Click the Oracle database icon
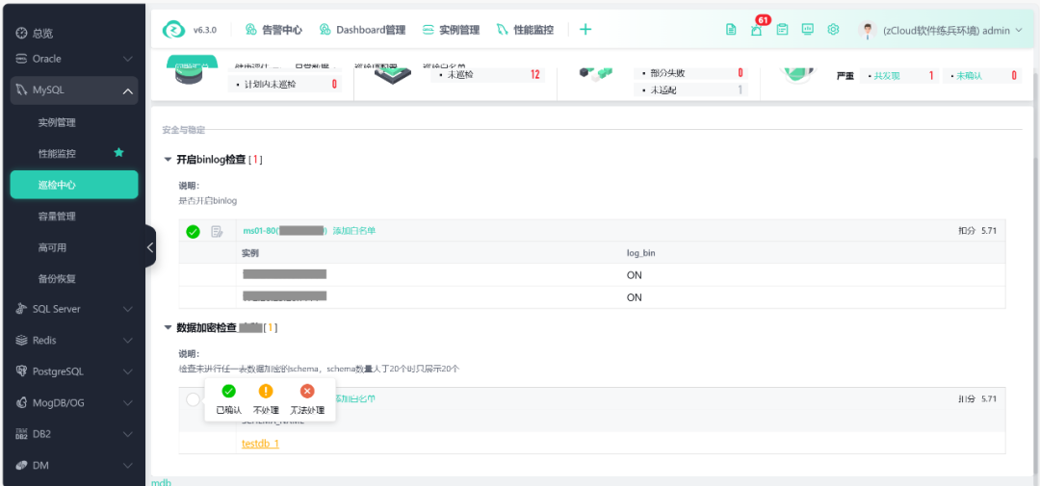Image resolution: width=1040 pixels, height=486 pixels. tap(21, 59)
